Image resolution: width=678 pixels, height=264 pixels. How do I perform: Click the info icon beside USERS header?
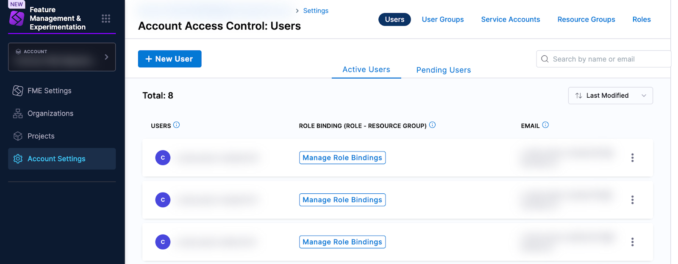tap(177, 125)
